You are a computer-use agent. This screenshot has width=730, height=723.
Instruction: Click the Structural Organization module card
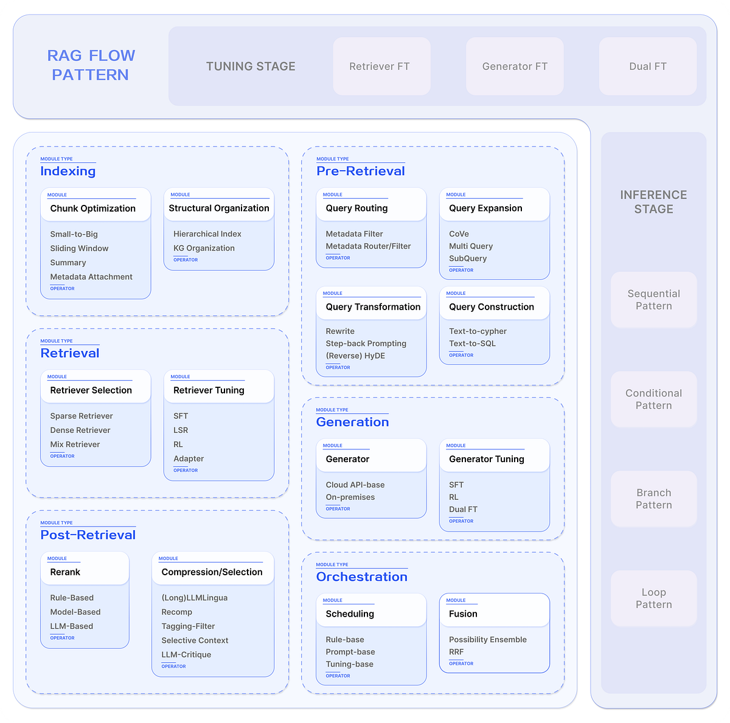click(218, 207)
